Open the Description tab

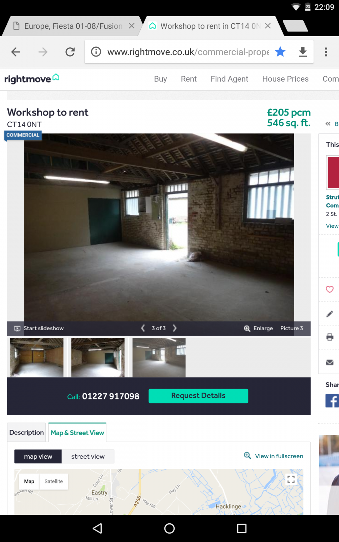tap(26, 433)
